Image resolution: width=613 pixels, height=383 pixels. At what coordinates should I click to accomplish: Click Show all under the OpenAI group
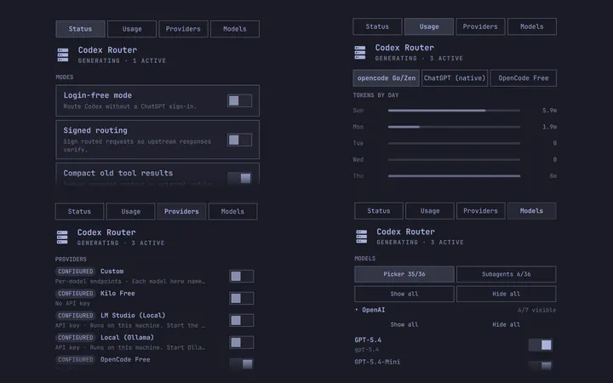(404, 325)
